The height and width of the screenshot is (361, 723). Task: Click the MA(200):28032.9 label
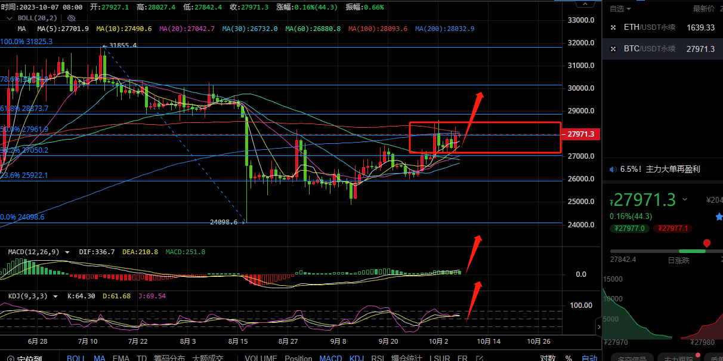[x=445, y=29]
